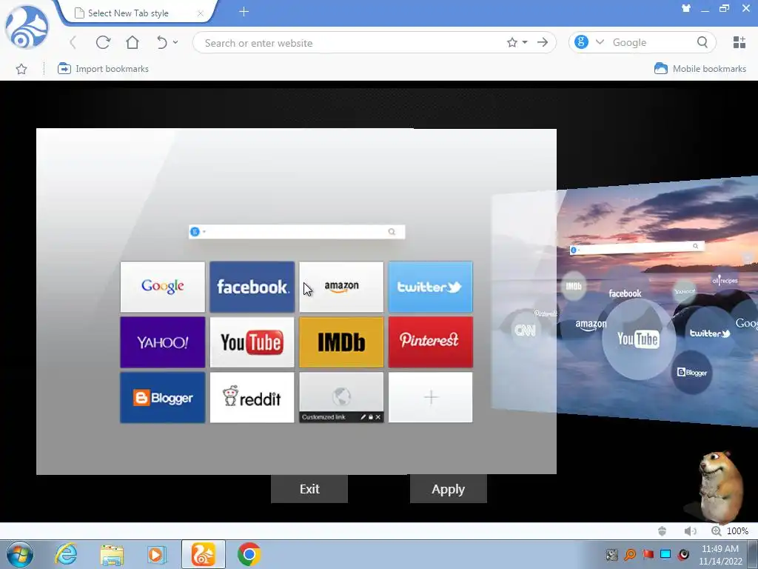This screenshot has width=758, height=569.
Task: Open the Windows Start menu
Action: [20, 554]
